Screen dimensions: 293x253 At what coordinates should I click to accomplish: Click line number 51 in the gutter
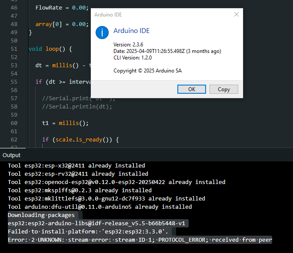click(13, 49)
